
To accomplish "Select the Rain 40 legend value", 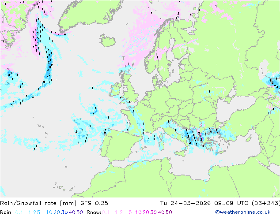I will (72, 212).
